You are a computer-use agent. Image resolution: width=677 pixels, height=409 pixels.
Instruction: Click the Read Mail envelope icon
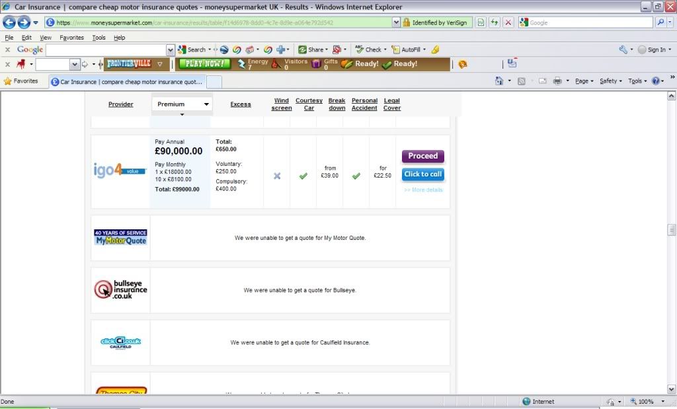[x=543, y=81]
